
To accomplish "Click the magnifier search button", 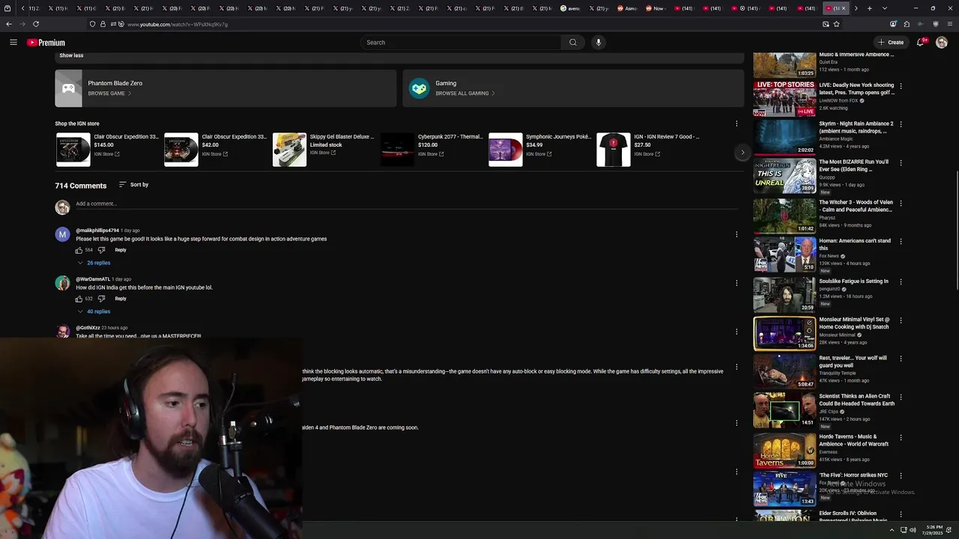I will click(573, 43).
